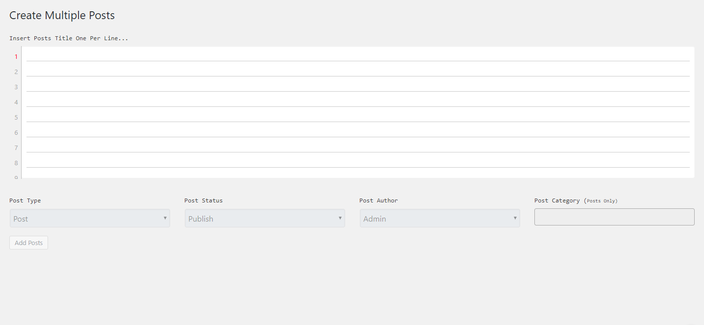Click the Create Multiple Posts heading

click(x=62, y=16)
